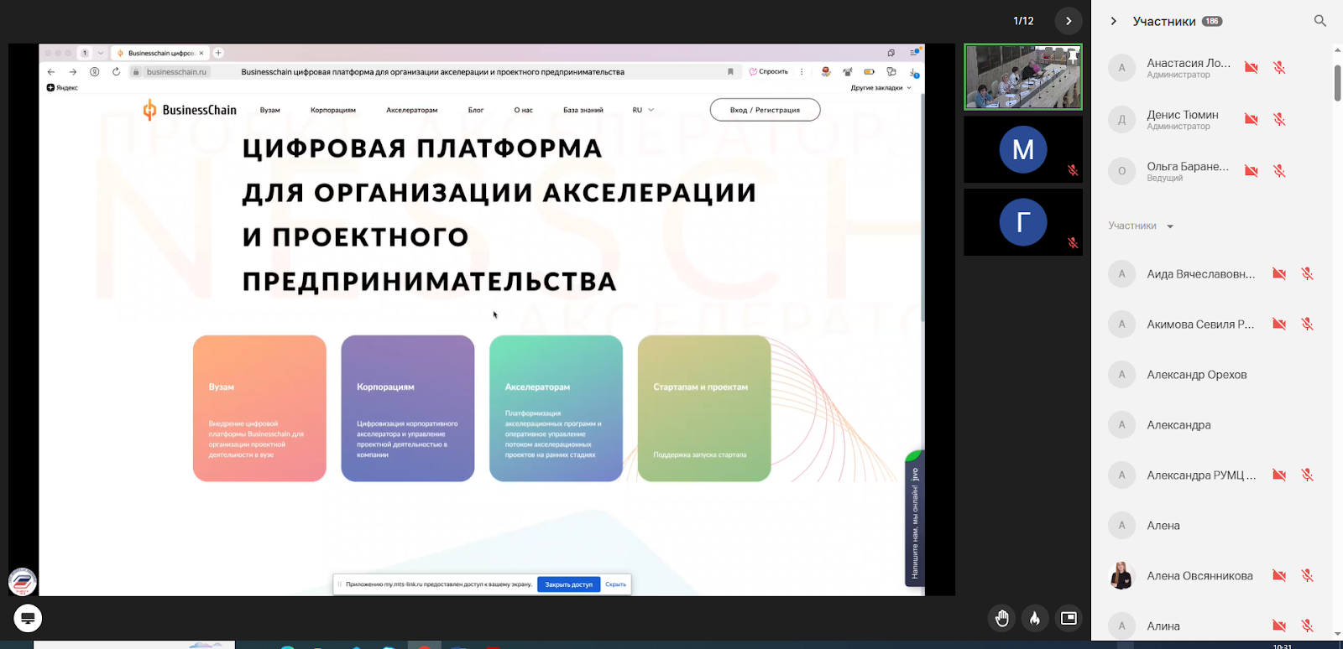1343x649 pixels.
Task: Open reactions with the fire icon
Action: pyautogui.click(x=1035, y=619)
